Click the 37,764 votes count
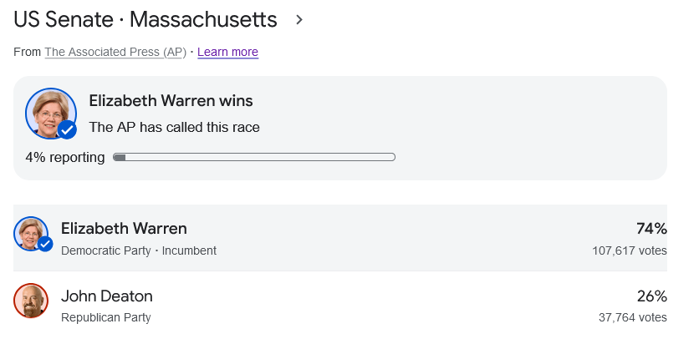The image size is (699, 344). (x=633, y=317)
